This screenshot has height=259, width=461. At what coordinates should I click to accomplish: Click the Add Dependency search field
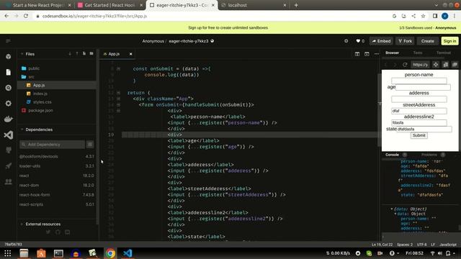click(x=53, y=145)
